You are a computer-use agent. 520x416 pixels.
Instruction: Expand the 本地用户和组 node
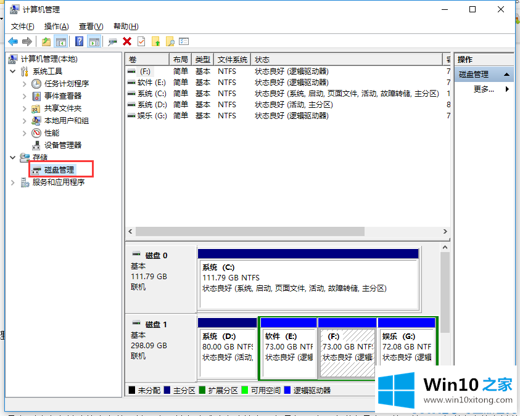click(x=24, y=121)
